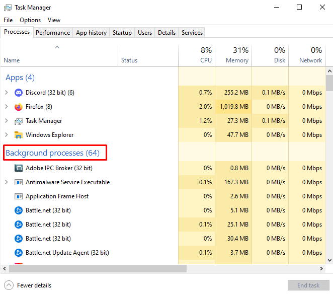Click the Task Manager process icon
The width and height of the screenshot is (333, 295).
coord(19,121)
